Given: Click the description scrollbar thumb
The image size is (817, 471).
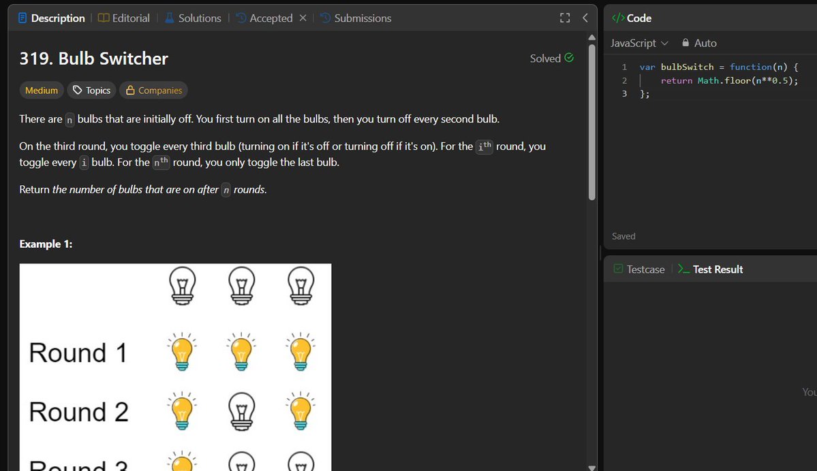Looking at the screenshot, I should pyautogui.click(x=591, y=123).
